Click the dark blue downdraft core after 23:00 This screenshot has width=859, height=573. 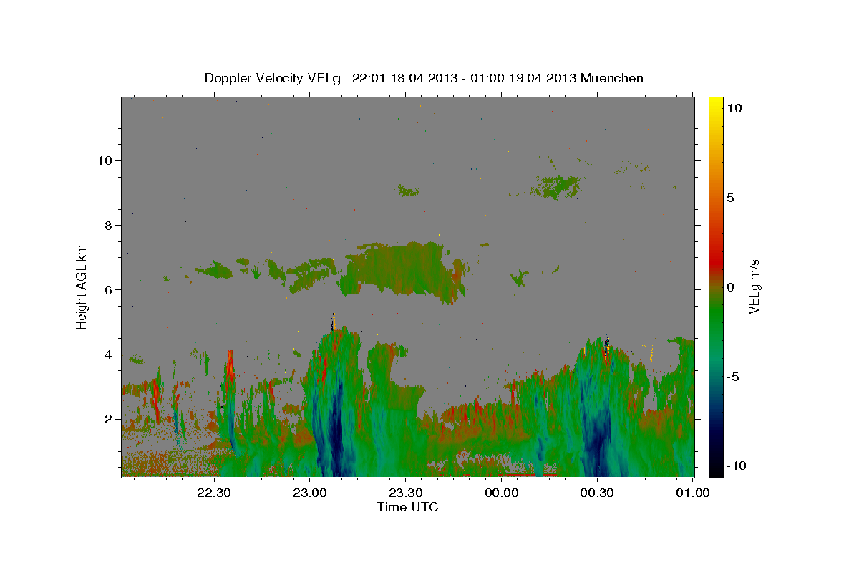335,430
